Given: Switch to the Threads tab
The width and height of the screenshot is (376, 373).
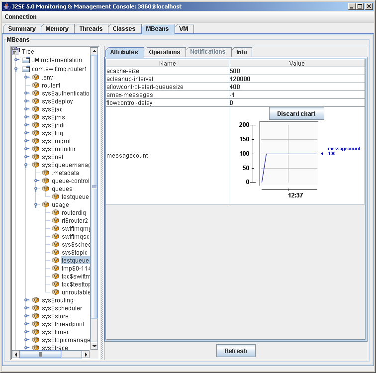Looking at the screenshot, I should tap(91, 29).
